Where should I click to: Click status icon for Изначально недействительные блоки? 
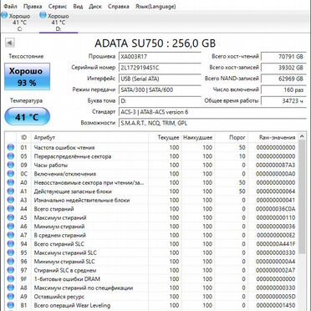tap(11, 200)
